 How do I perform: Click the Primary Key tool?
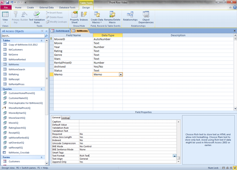pyautogui.click(x=15, y=17)
